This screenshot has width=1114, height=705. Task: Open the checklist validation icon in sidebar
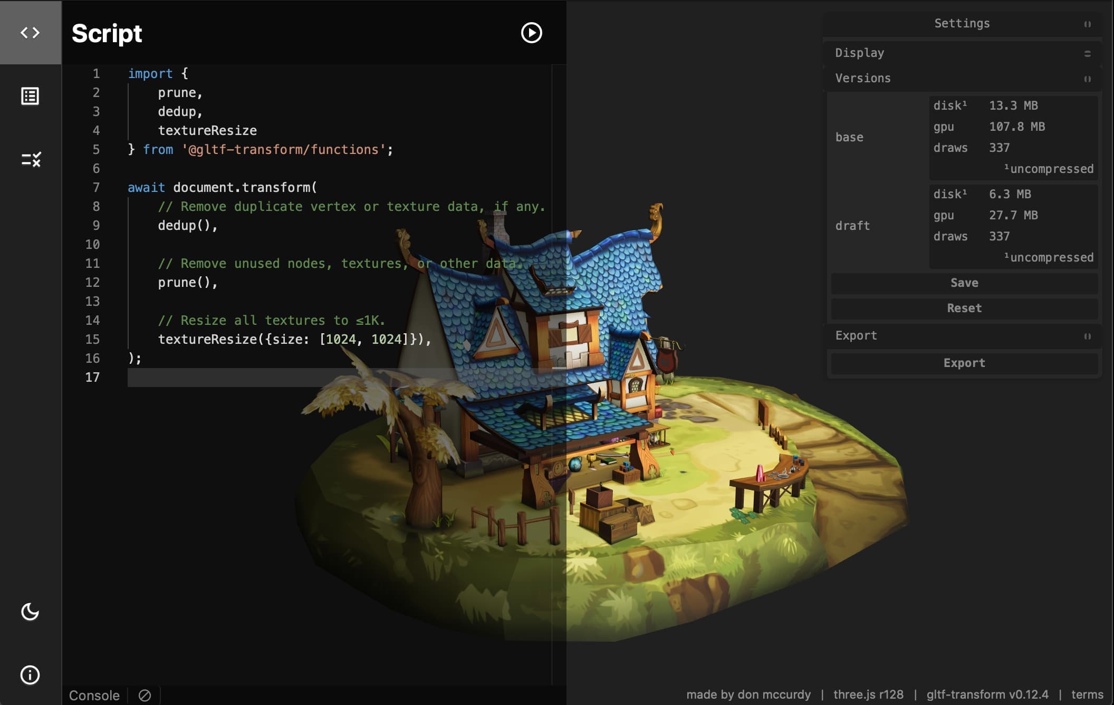31,159
